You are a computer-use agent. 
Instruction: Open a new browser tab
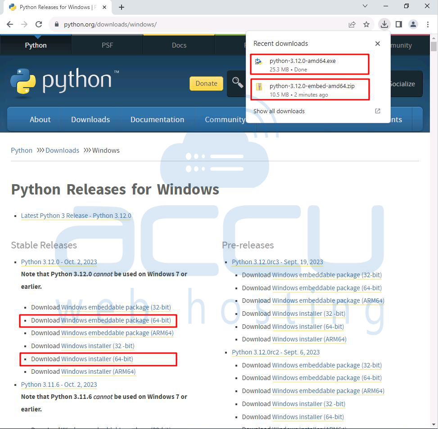121,7
